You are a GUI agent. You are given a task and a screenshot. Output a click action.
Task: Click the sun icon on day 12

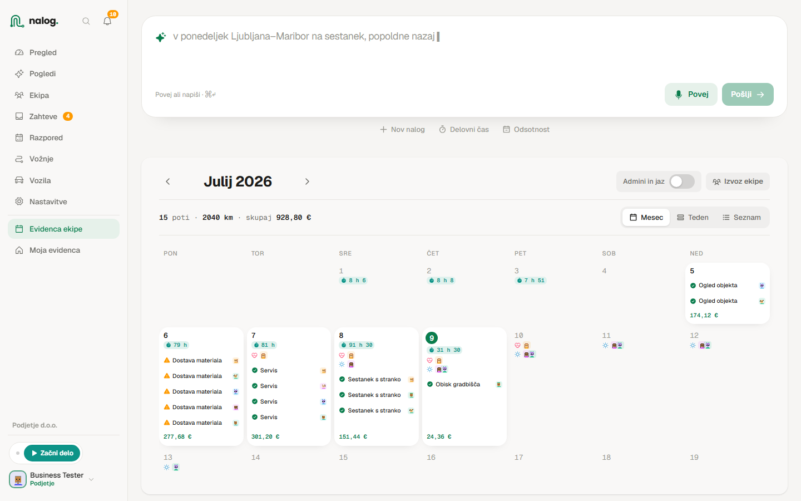tap(693, 345)
